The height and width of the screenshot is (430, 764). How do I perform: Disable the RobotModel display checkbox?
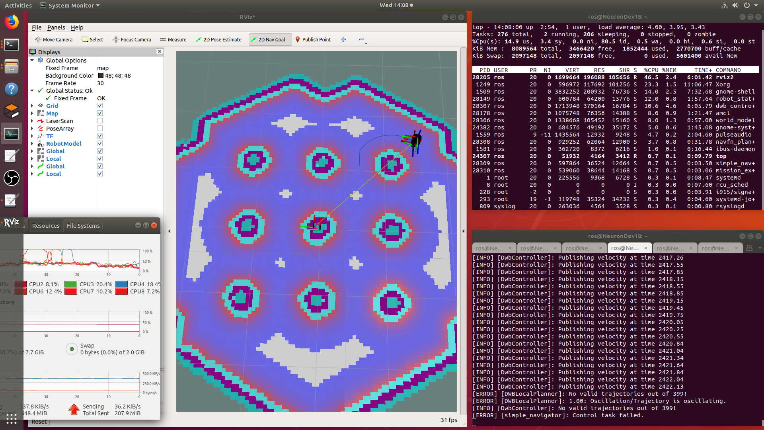tap(100, 143)
